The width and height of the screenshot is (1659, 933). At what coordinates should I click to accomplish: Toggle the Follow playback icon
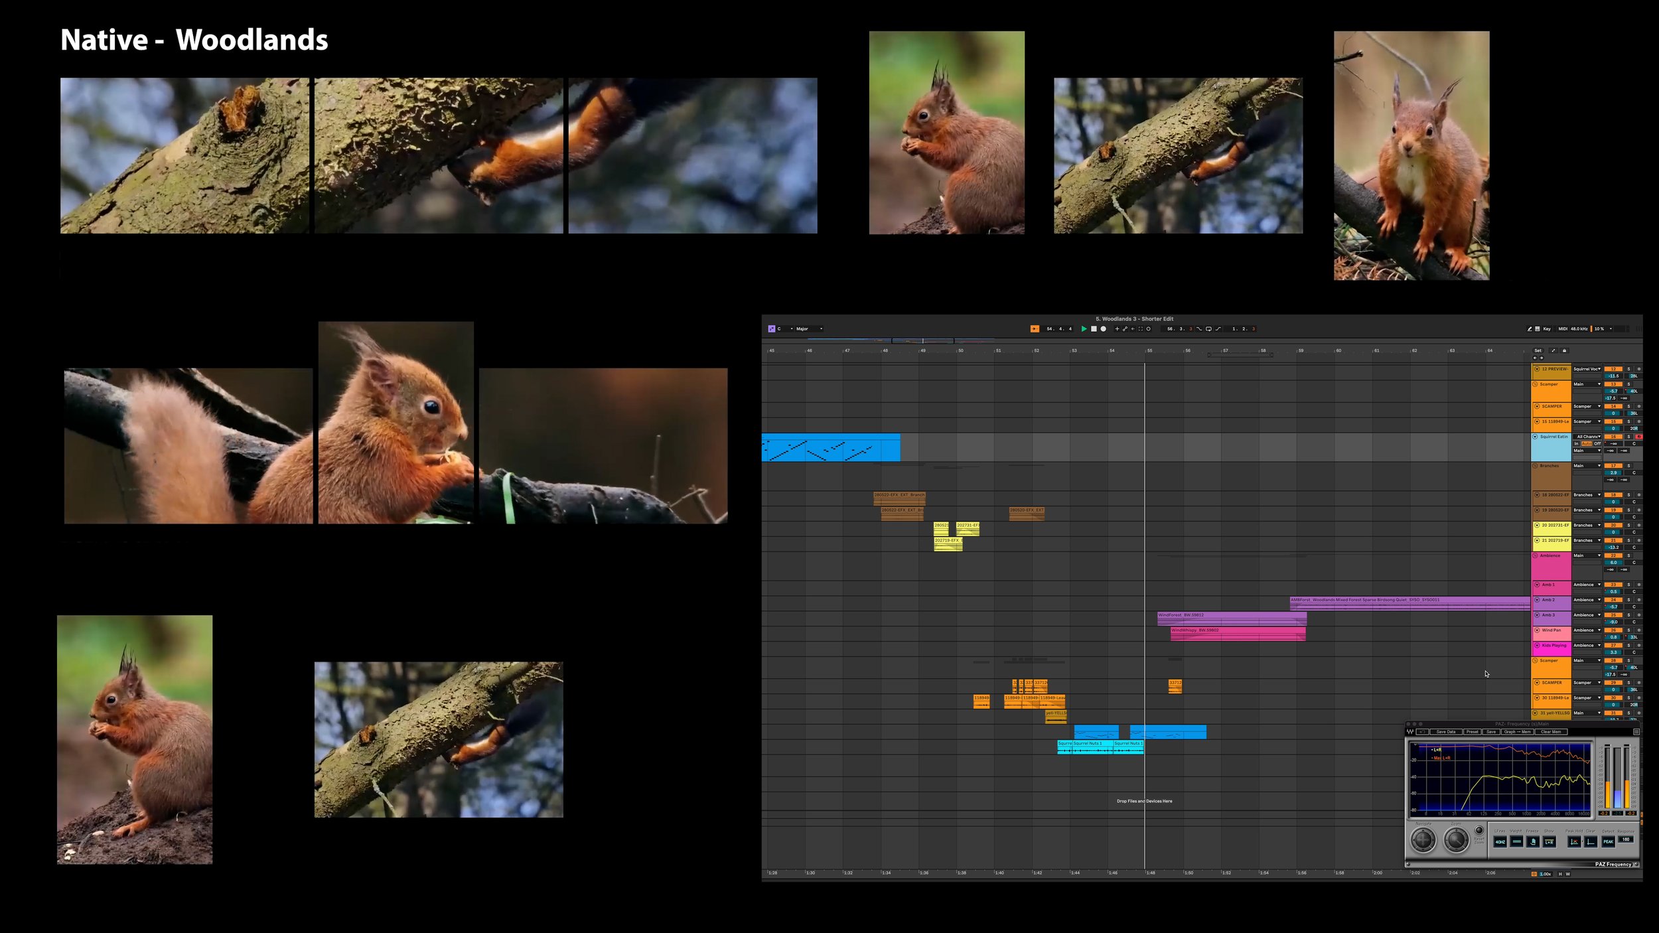[1035, 328]
